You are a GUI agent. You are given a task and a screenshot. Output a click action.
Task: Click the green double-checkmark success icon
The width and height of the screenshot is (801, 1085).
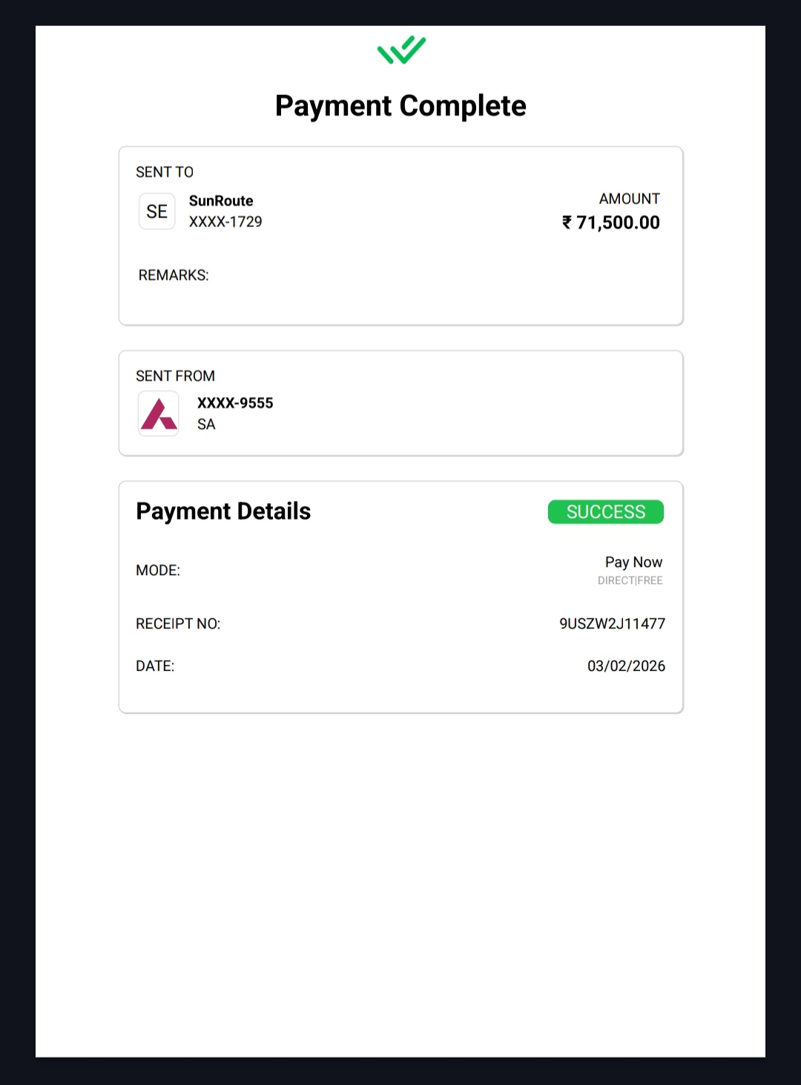coord(401,50)
